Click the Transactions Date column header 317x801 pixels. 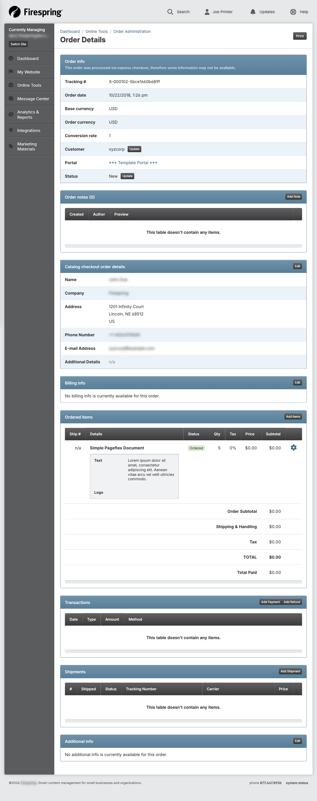[x=74, y=619]
